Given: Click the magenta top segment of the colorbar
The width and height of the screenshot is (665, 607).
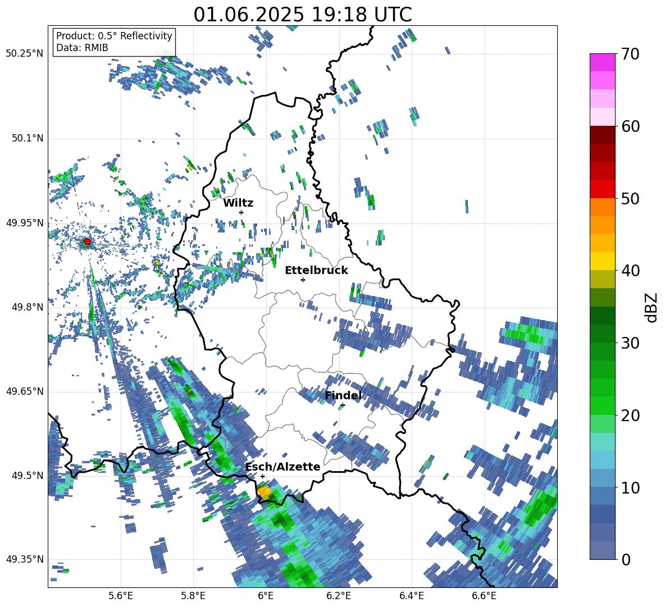Looking at the screenshot, I should [x=602, y=62].
